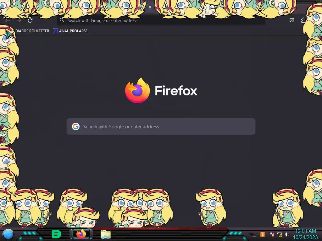Click the homepage Google search box
322x241 pixels.
click(x=161, y=126)
